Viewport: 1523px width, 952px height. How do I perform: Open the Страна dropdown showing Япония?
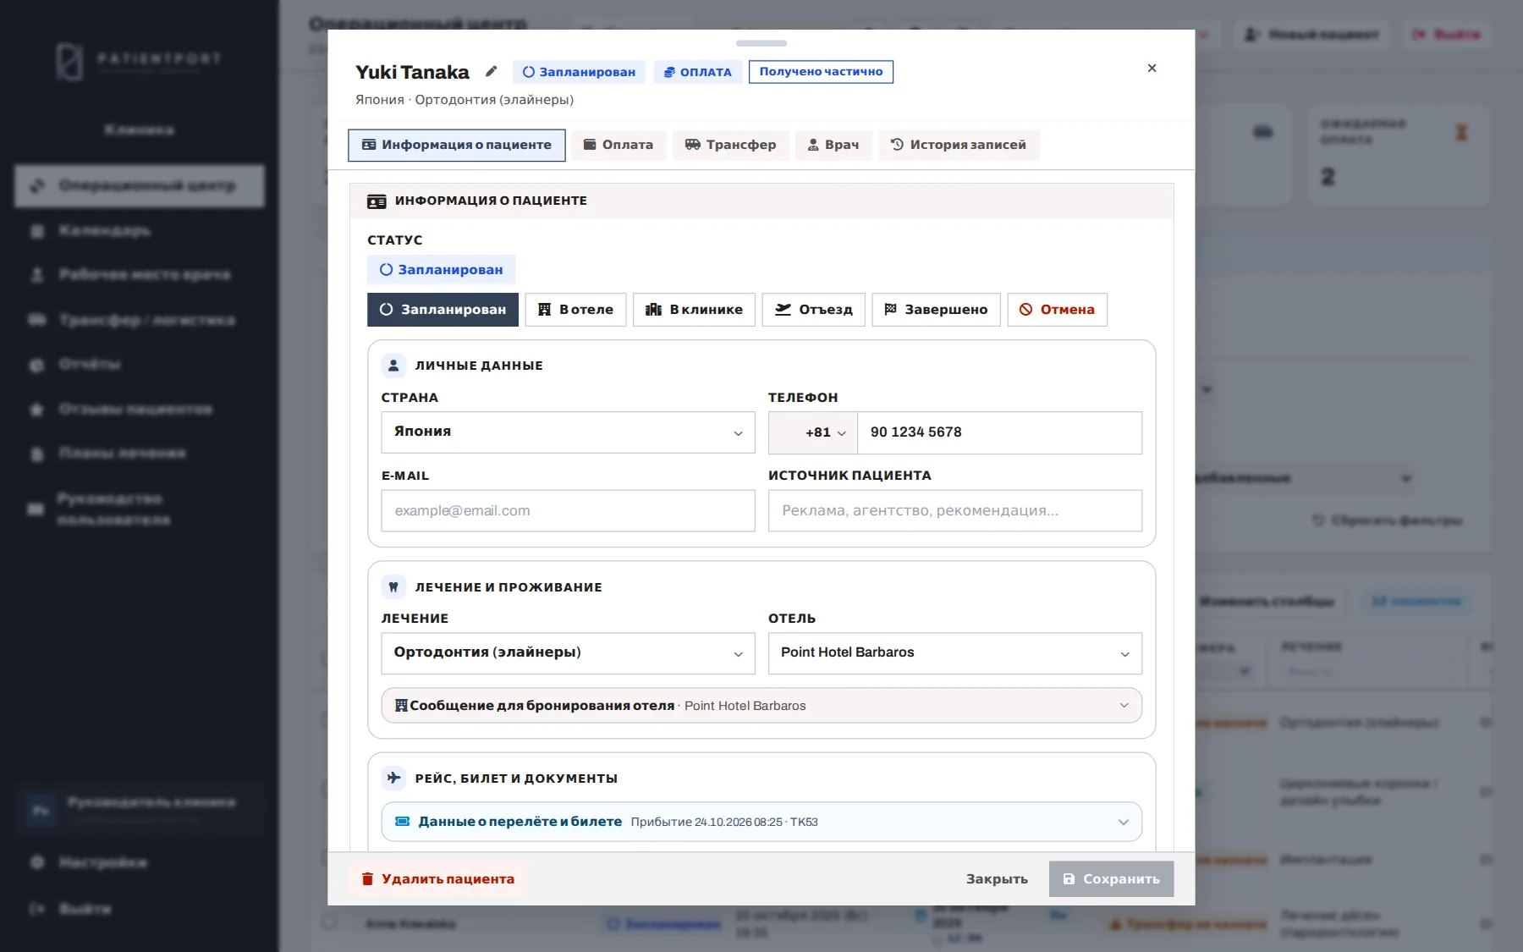pyautogui.click(x=568, y=432)
